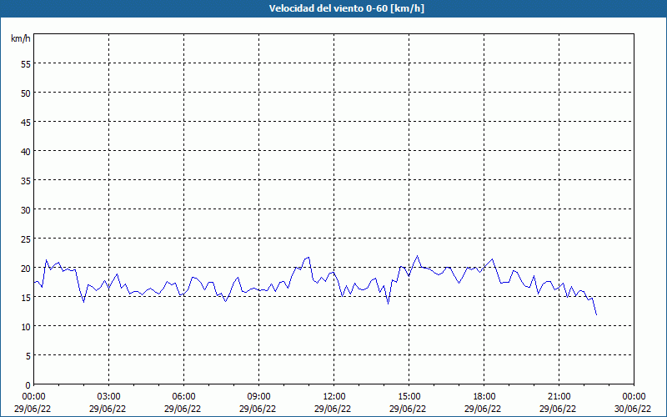Click the 30 y-axis tick label
The image size is (667, 417).
pos(25,209)
